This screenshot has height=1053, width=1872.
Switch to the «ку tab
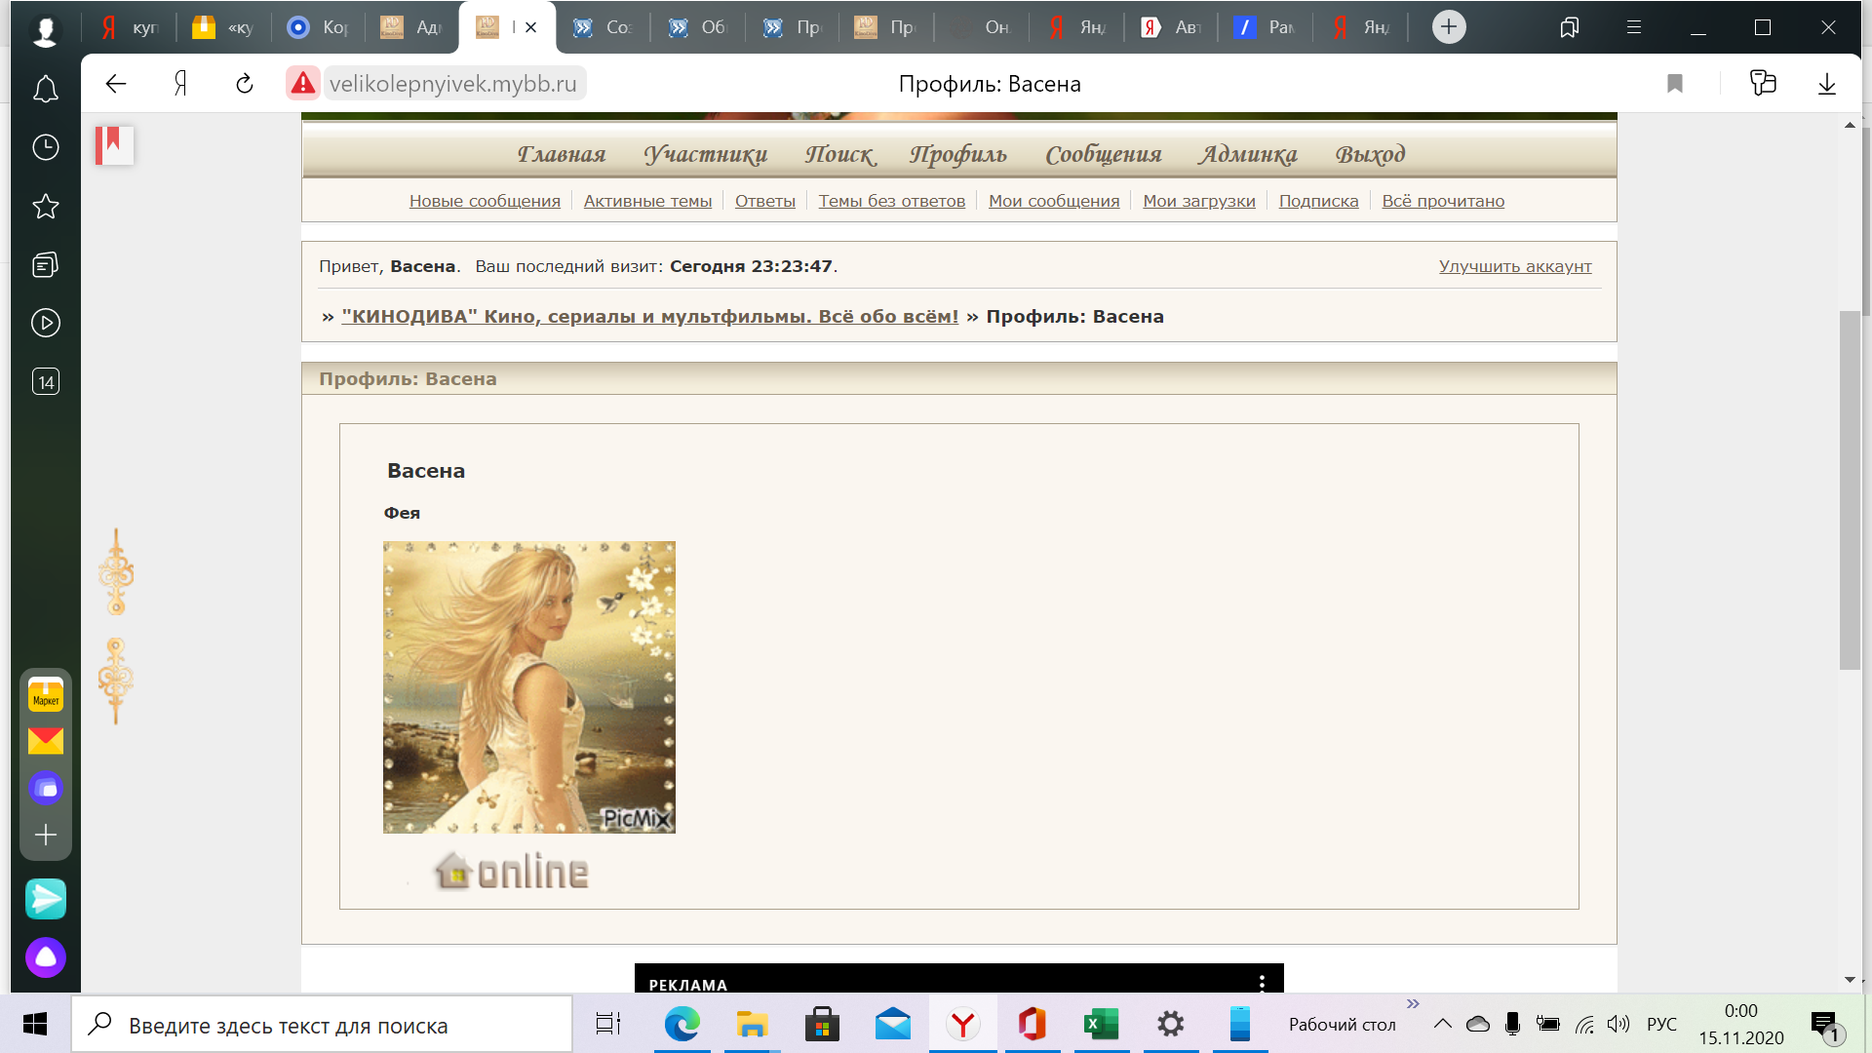tap(223, 27)
